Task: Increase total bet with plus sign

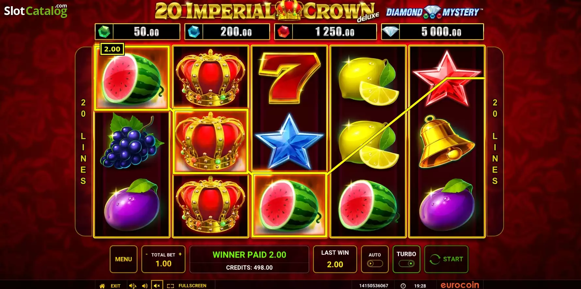Action: pyautogui.click(x=180, y=254)
